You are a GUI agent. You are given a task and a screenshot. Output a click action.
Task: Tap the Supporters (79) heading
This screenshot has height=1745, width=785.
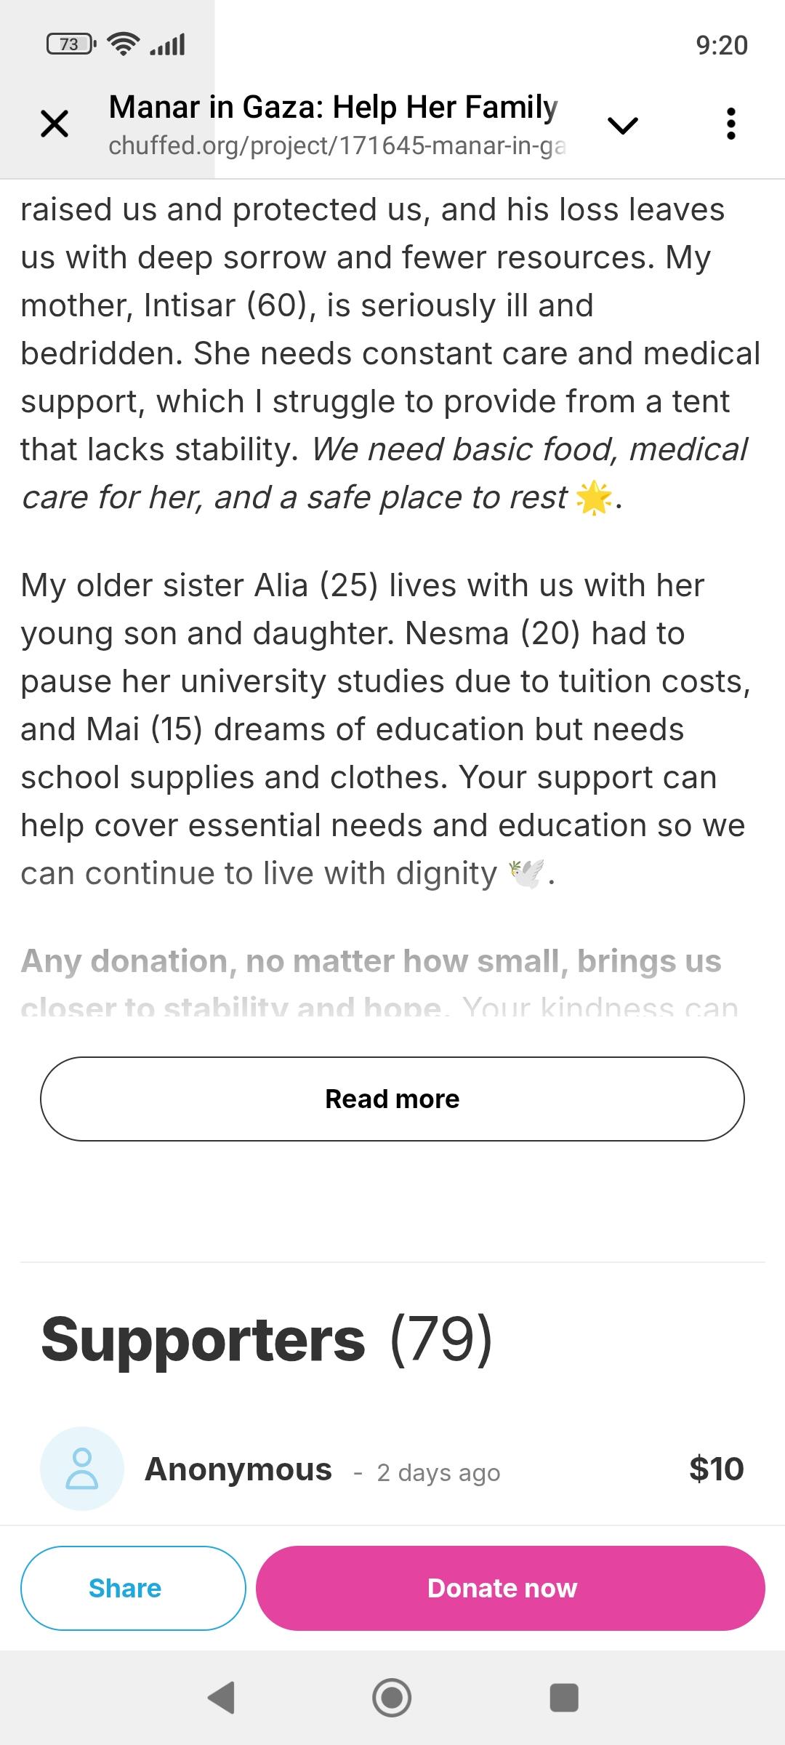tap(267, 1339)
